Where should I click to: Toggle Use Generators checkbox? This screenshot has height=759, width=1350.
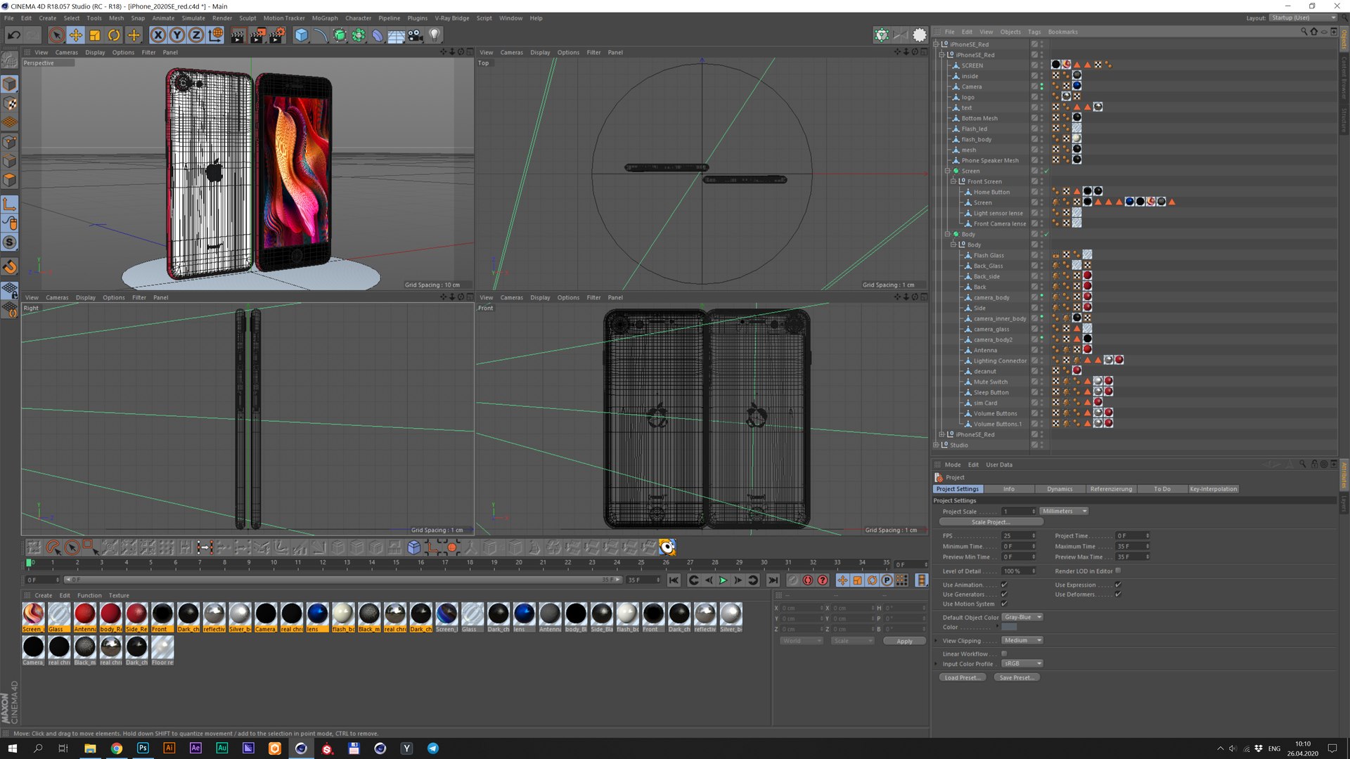[1004, 595]
